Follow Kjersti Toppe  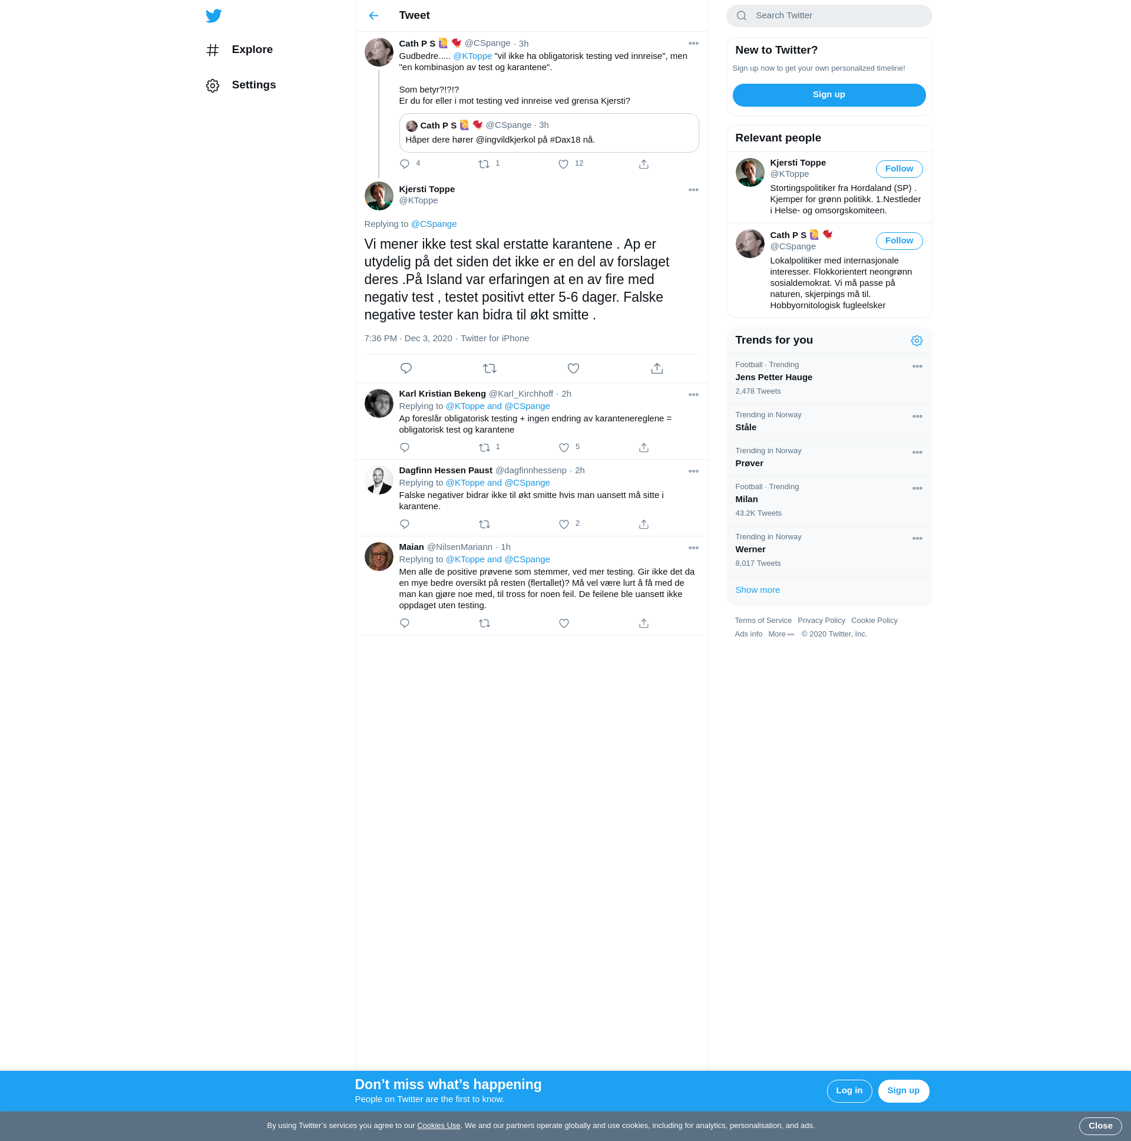point(898,169)
